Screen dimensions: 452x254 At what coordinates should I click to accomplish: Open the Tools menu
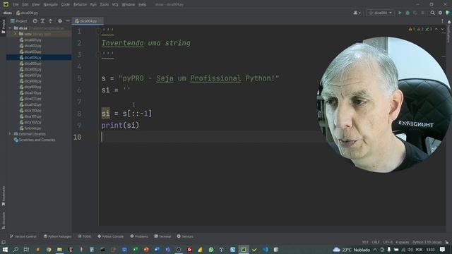(x=105, y=5)
